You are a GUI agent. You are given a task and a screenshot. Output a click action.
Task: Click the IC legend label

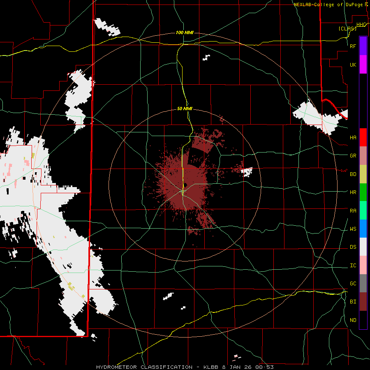click(353, 266)
